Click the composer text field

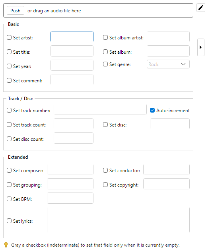tap(70, 169)
